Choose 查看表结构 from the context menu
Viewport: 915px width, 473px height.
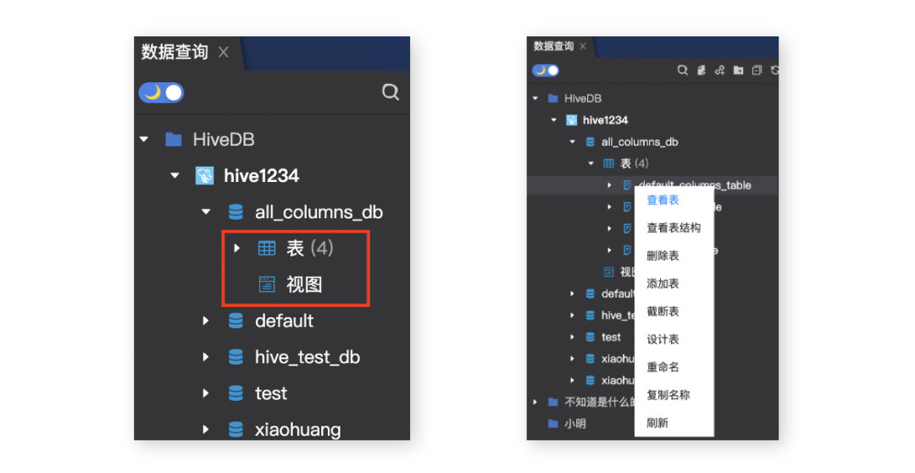(674, 228)
